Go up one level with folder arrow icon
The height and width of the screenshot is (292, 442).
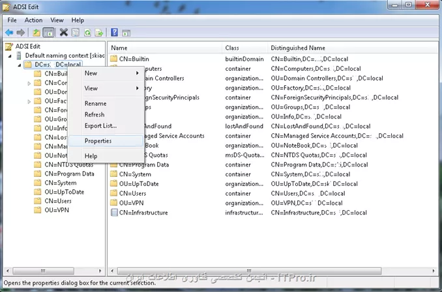(x=36, y=33)
